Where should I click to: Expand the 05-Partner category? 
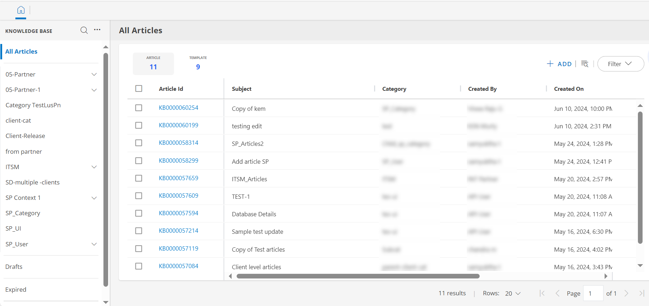tap(94, 74)
